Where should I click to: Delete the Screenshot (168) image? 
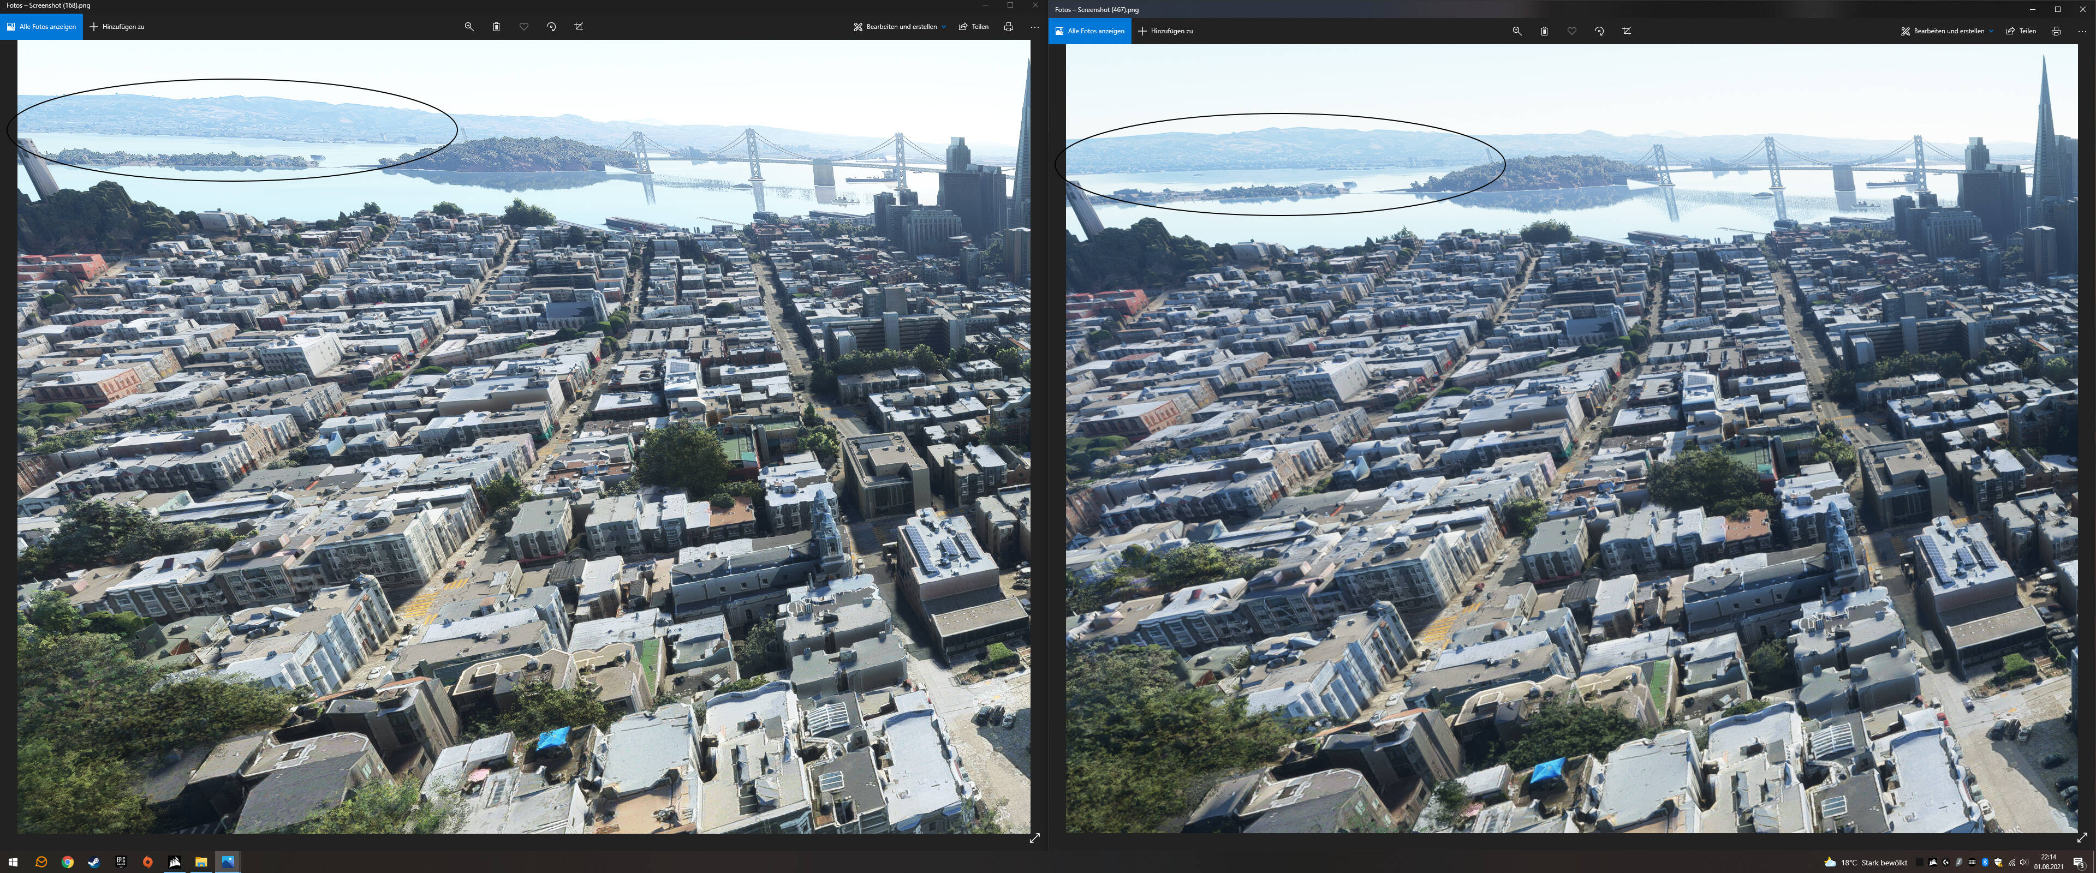click(496, 27)
